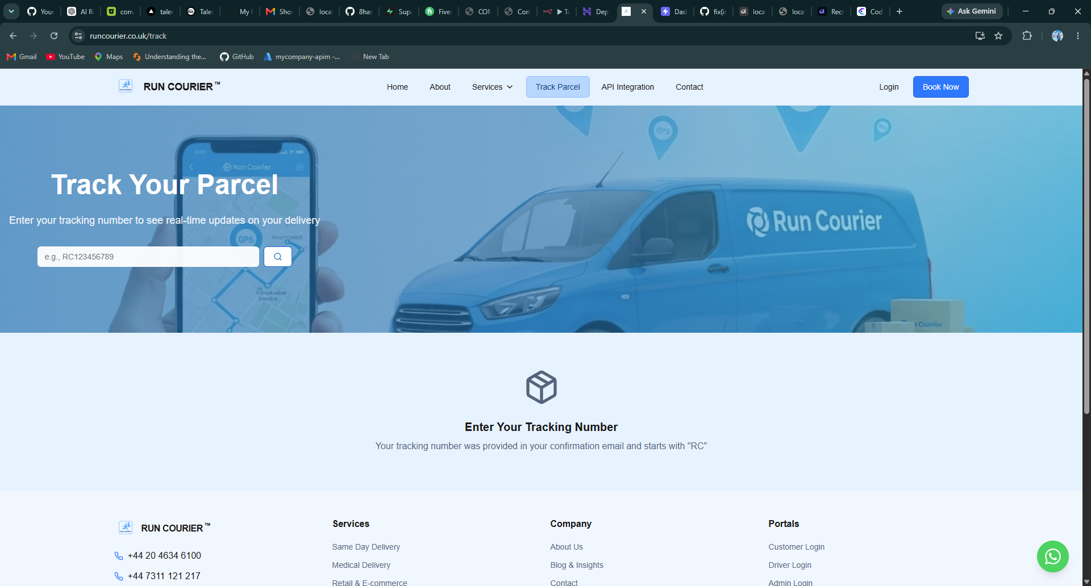Go forward with the browser forward arrow

(x=34, y=36)
